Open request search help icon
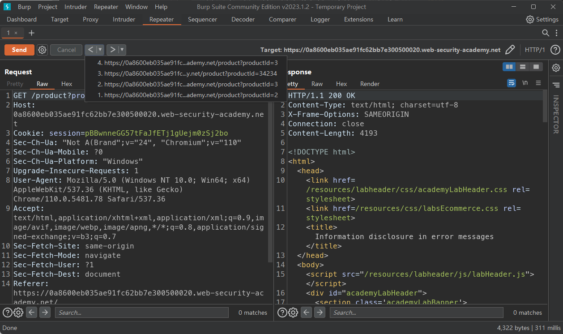This screenshot has height=334, width=563. click(x=8, y=313)
